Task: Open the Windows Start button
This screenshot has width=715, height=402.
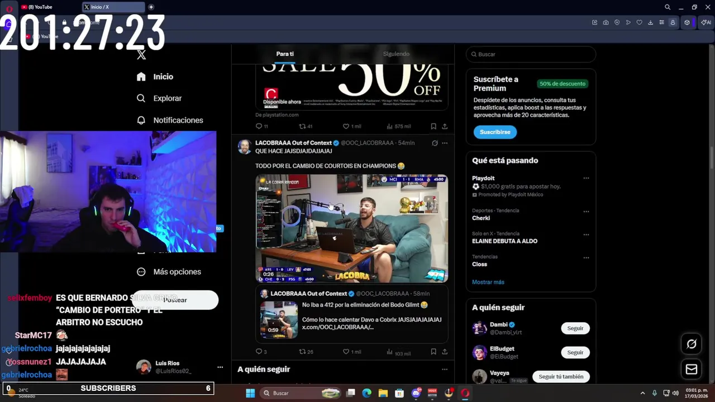Action: 250,393
